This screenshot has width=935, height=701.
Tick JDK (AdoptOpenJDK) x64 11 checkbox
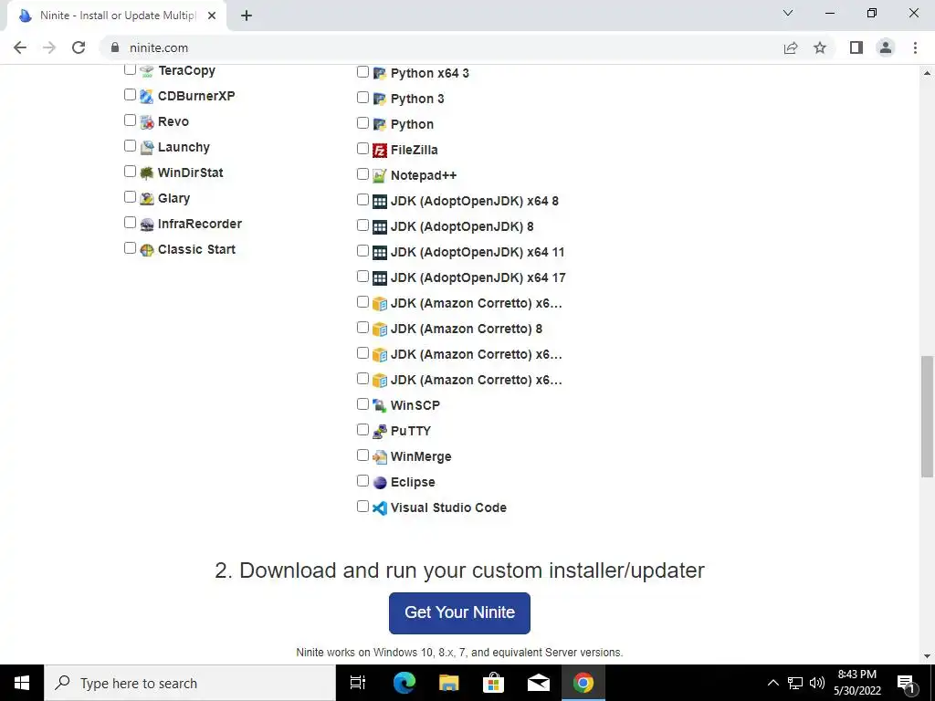(x=362, y=251)
